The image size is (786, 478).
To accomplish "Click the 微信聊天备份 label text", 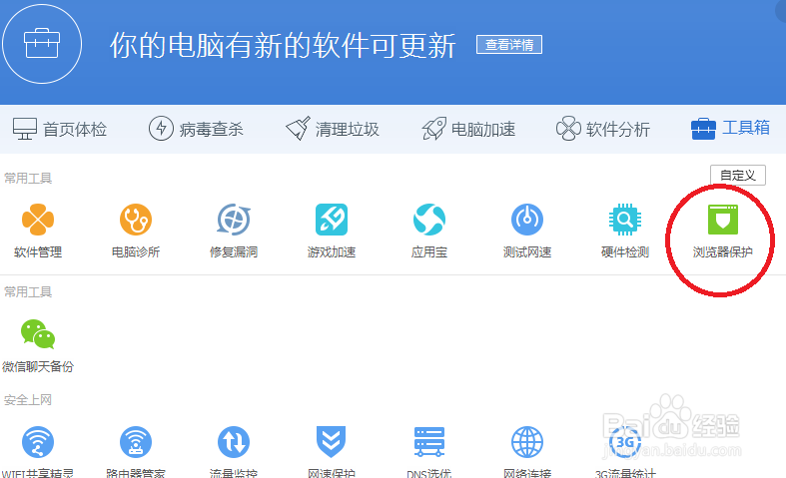I will (x=38, y=366).
